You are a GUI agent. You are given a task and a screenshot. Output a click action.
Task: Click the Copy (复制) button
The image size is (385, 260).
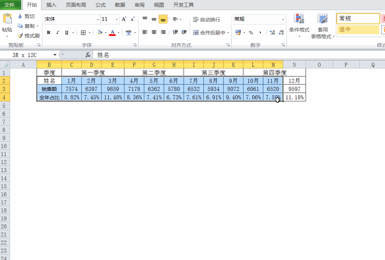27,26
